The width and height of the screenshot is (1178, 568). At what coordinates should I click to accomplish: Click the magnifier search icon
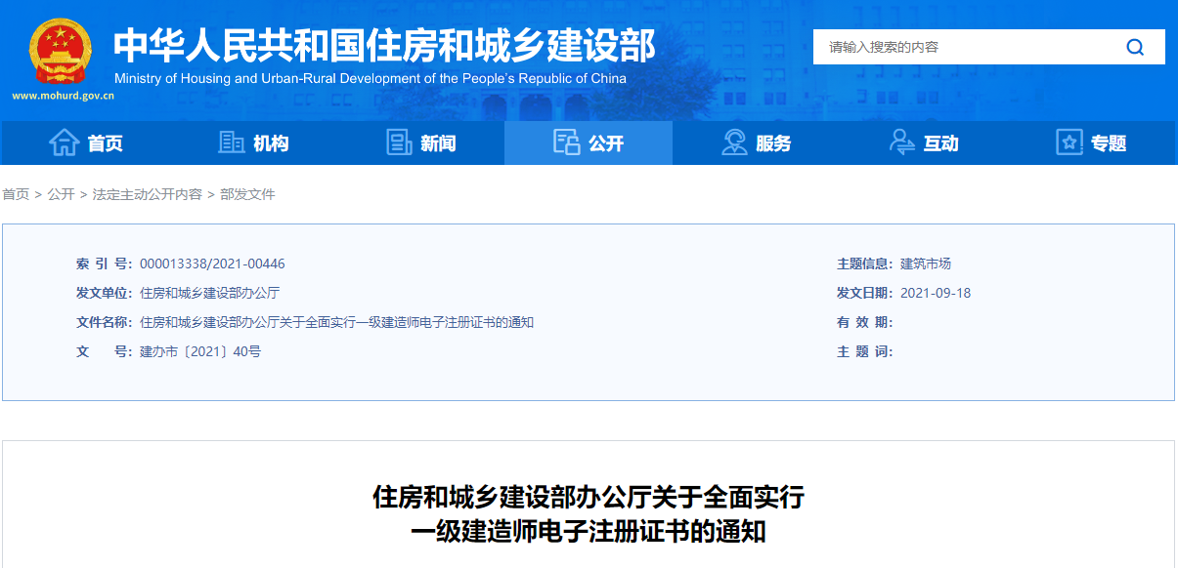point(1134,47)
